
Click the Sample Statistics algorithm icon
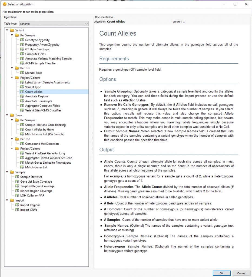17,177
